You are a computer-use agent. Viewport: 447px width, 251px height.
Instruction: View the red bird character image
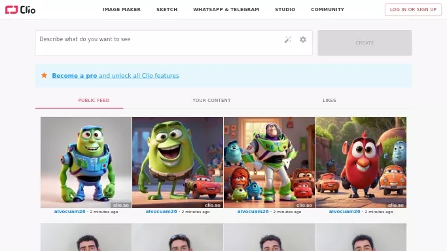pyautogui.click(x=361, y=162)
